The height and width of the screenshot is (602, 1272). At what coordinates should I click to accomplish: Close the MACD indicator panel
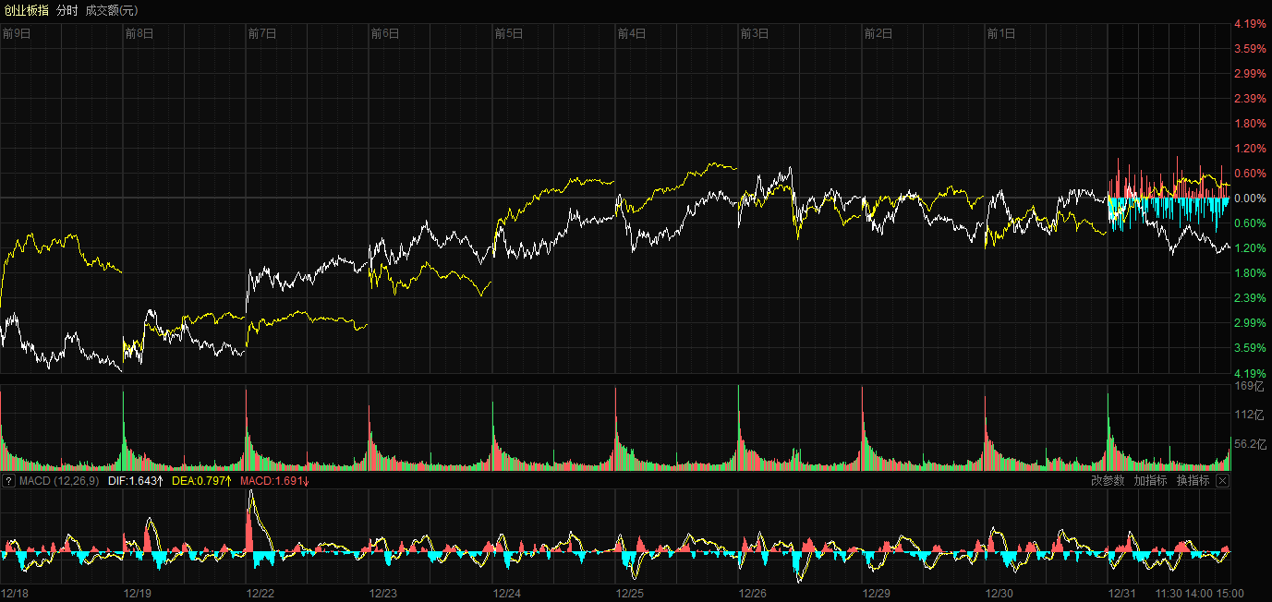click(1222, 481)
